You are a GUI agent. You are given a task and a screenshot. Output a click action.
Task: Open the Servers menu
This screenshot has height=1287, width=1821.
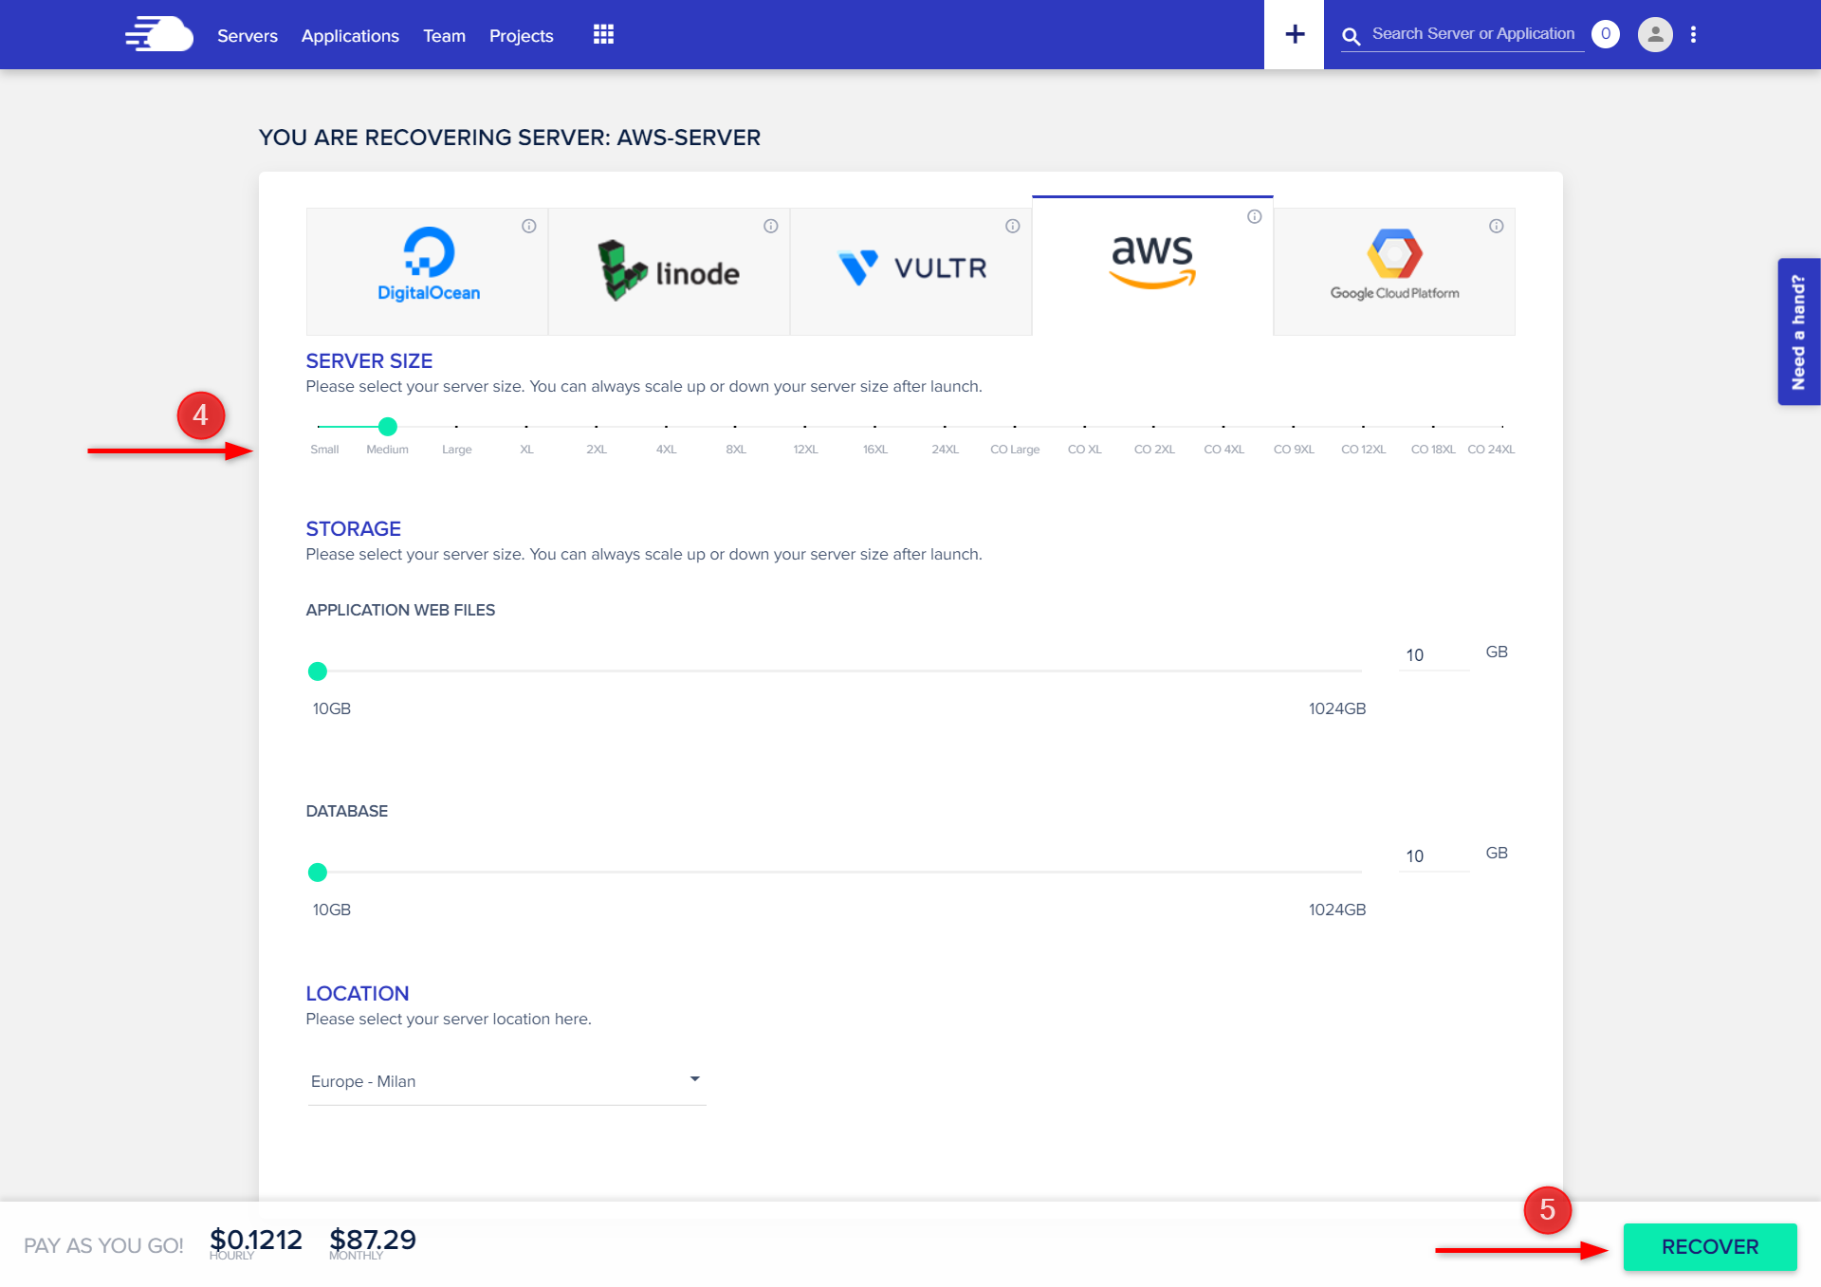(248, 36)
